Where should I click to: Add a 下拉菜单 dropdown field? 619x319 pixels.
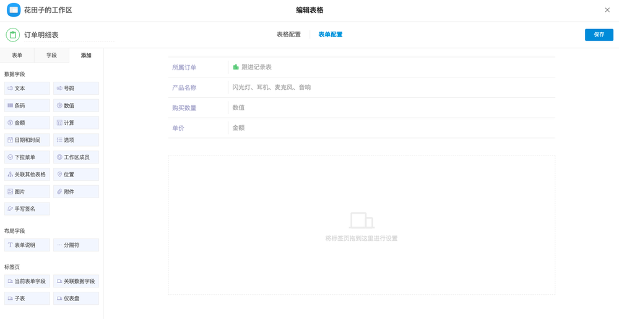point(27,157)
